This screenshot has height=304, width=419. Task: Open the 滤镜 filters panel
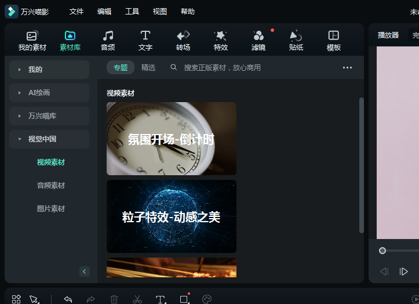pyautogui.click(x=258, y=41)
